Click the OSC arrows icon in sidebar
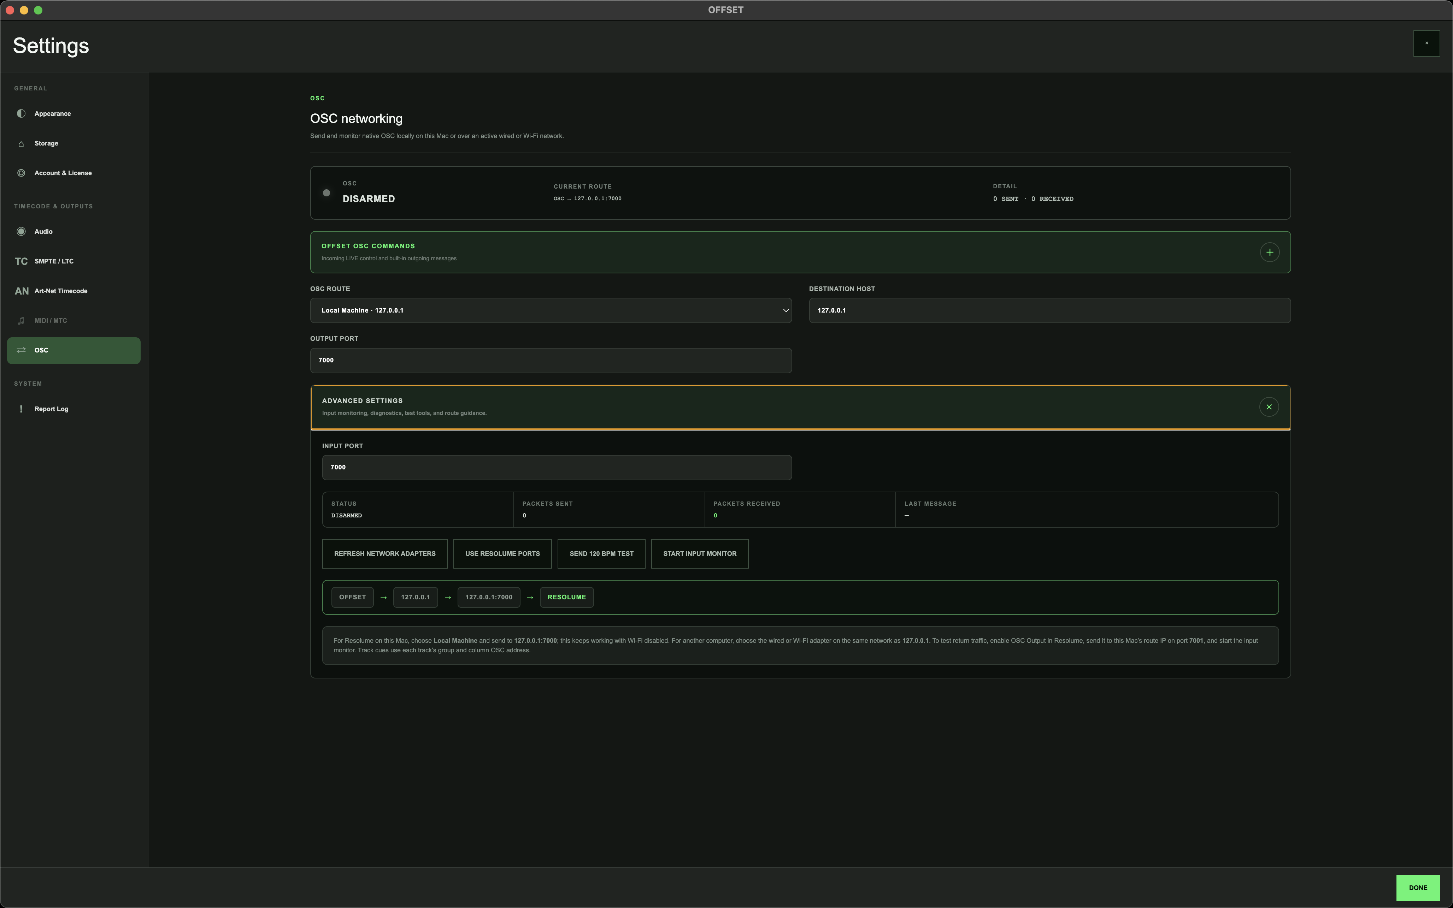 tap(21, 350)
